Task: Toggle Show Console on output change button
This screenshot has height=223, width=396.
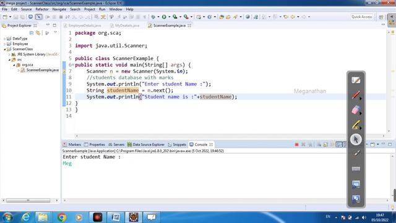Action: (x=338, y=144)
